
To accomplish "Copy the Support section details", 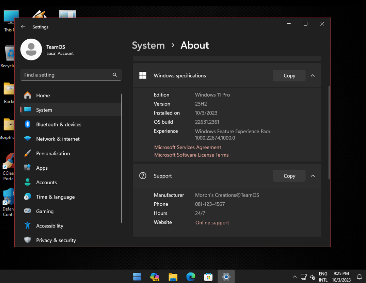I will click(x=289, y=176).
